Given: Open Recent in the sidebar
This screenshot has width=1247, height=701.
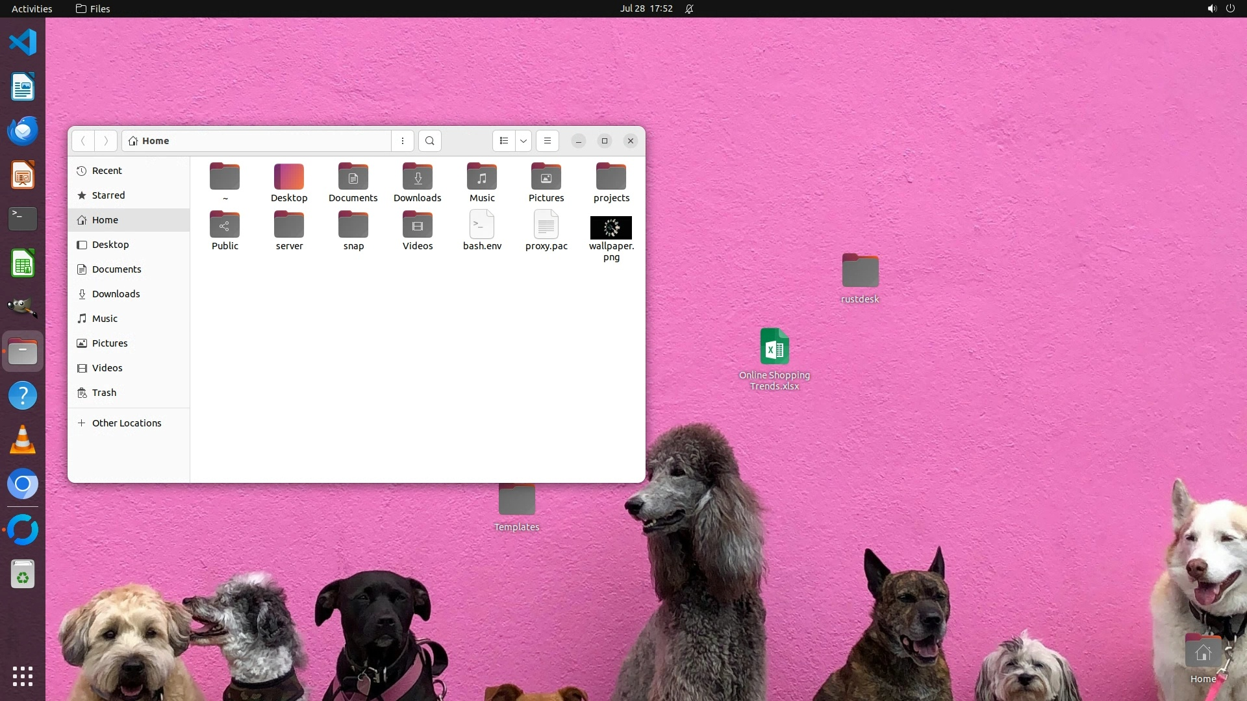Looking at the screenshot, I should 107,171.
